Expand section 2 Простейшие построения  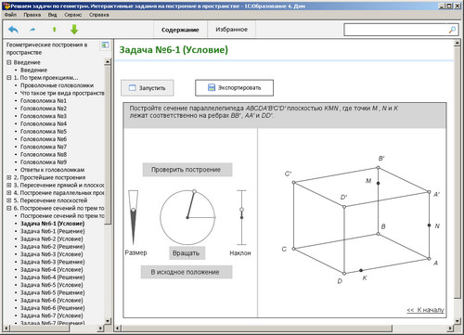(9, 177)
